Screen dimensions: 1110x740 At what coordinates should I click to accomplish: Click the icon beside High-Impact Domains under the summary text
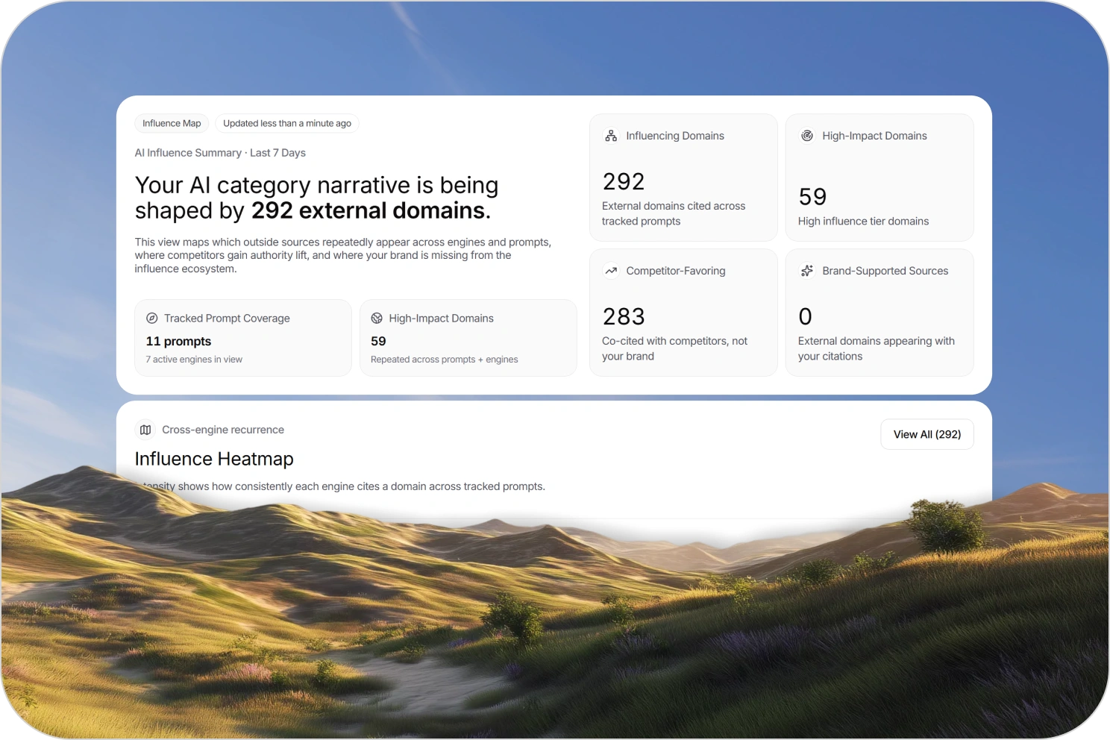point(377,318)
